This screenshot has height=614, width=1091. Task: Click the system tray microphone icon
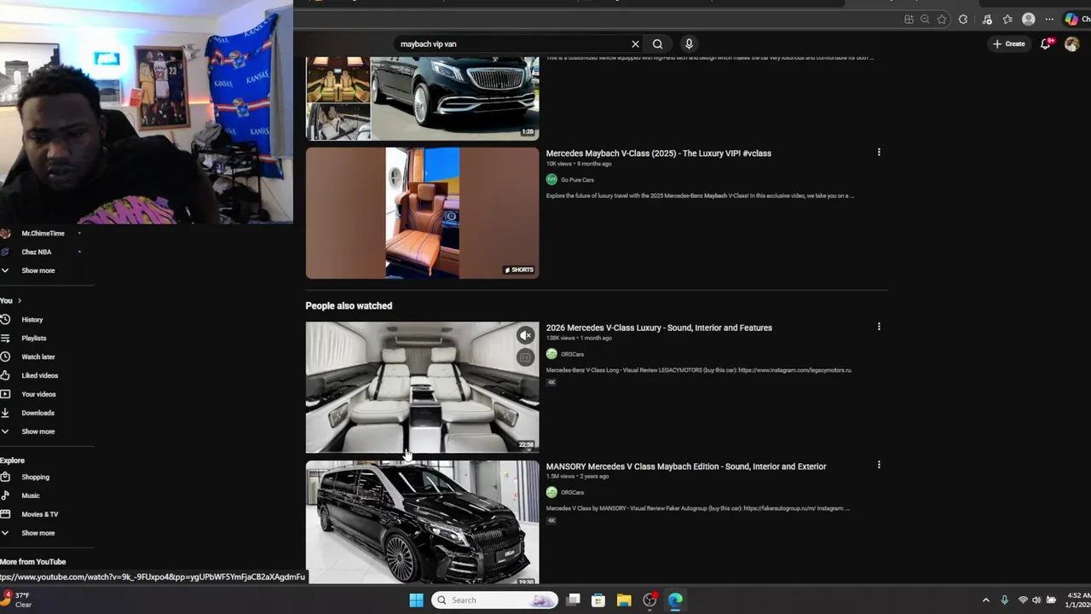[1004, 600]
